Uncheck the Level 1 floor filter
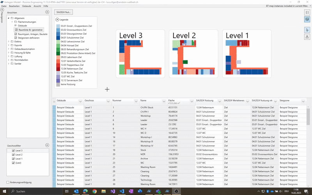The width and height of the screenshot is (312, 195). tap(14, 159)
